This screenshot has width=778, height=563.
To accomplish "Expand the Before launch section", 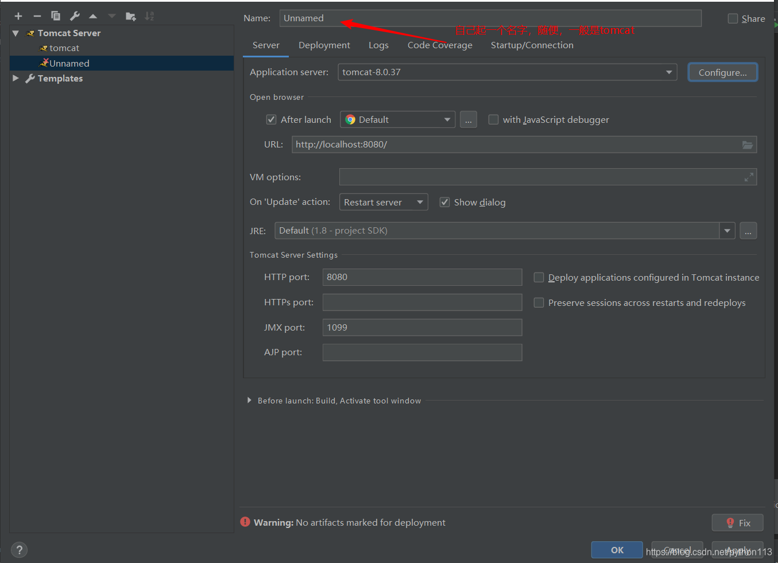I will tap(249, 400).
